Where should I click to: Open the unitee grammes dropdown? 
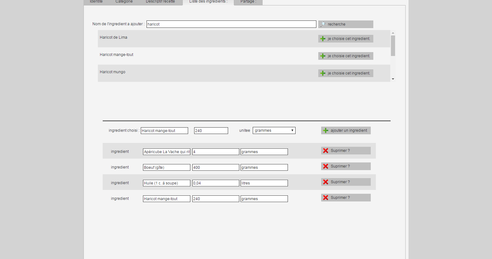pos(274,130)
